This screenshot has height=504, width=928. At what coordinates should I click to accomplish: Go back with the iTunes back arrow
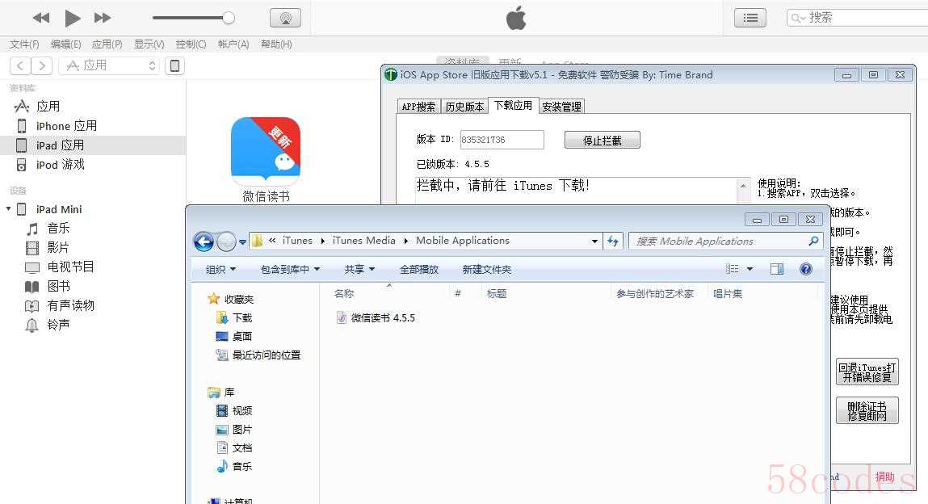pyautogui.click(x=20, y=65)
